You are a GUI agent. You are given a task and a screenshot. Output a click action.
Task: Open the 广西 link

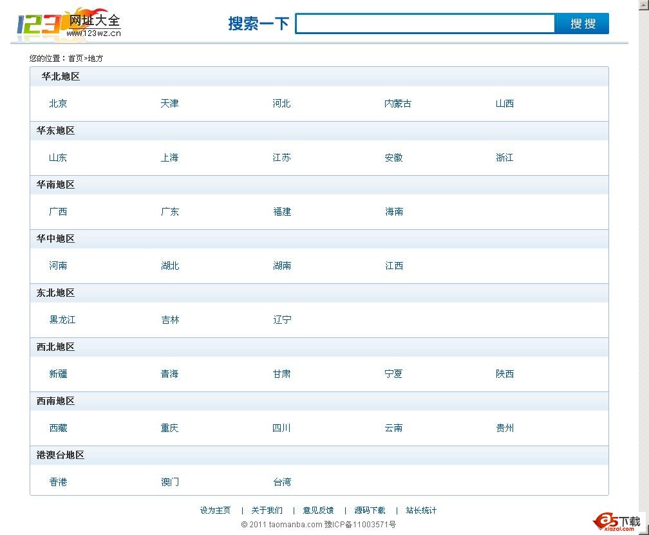[58, 212]
